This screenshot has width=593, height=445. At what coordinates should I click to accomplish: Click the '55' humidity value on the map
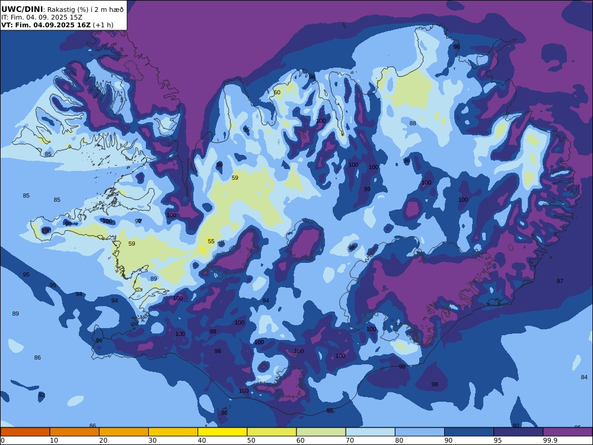(211, 241)
